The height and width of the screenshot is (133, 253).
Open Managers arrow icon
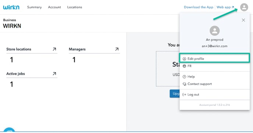pyautogui.click(x=117, y=49)
